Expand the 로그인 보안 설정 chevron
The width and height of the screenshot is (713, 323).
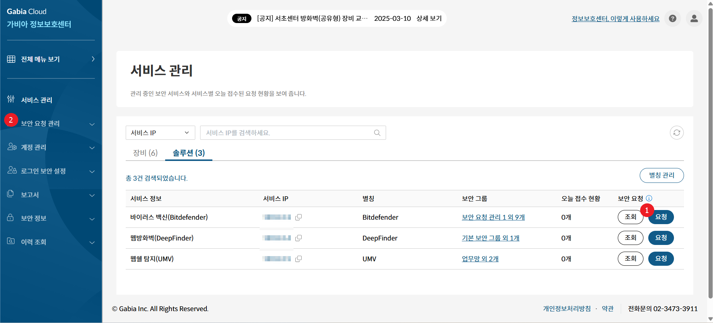pos(92,172)
